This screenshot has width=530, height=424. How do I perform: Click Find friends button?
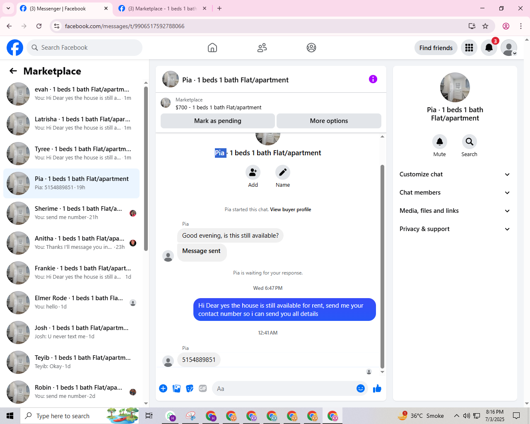[x=436, y=48]
